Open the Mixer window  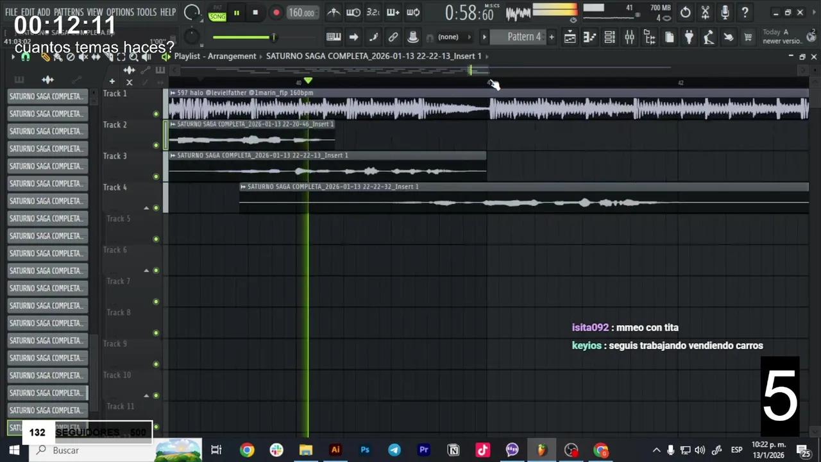coord(629,37)
